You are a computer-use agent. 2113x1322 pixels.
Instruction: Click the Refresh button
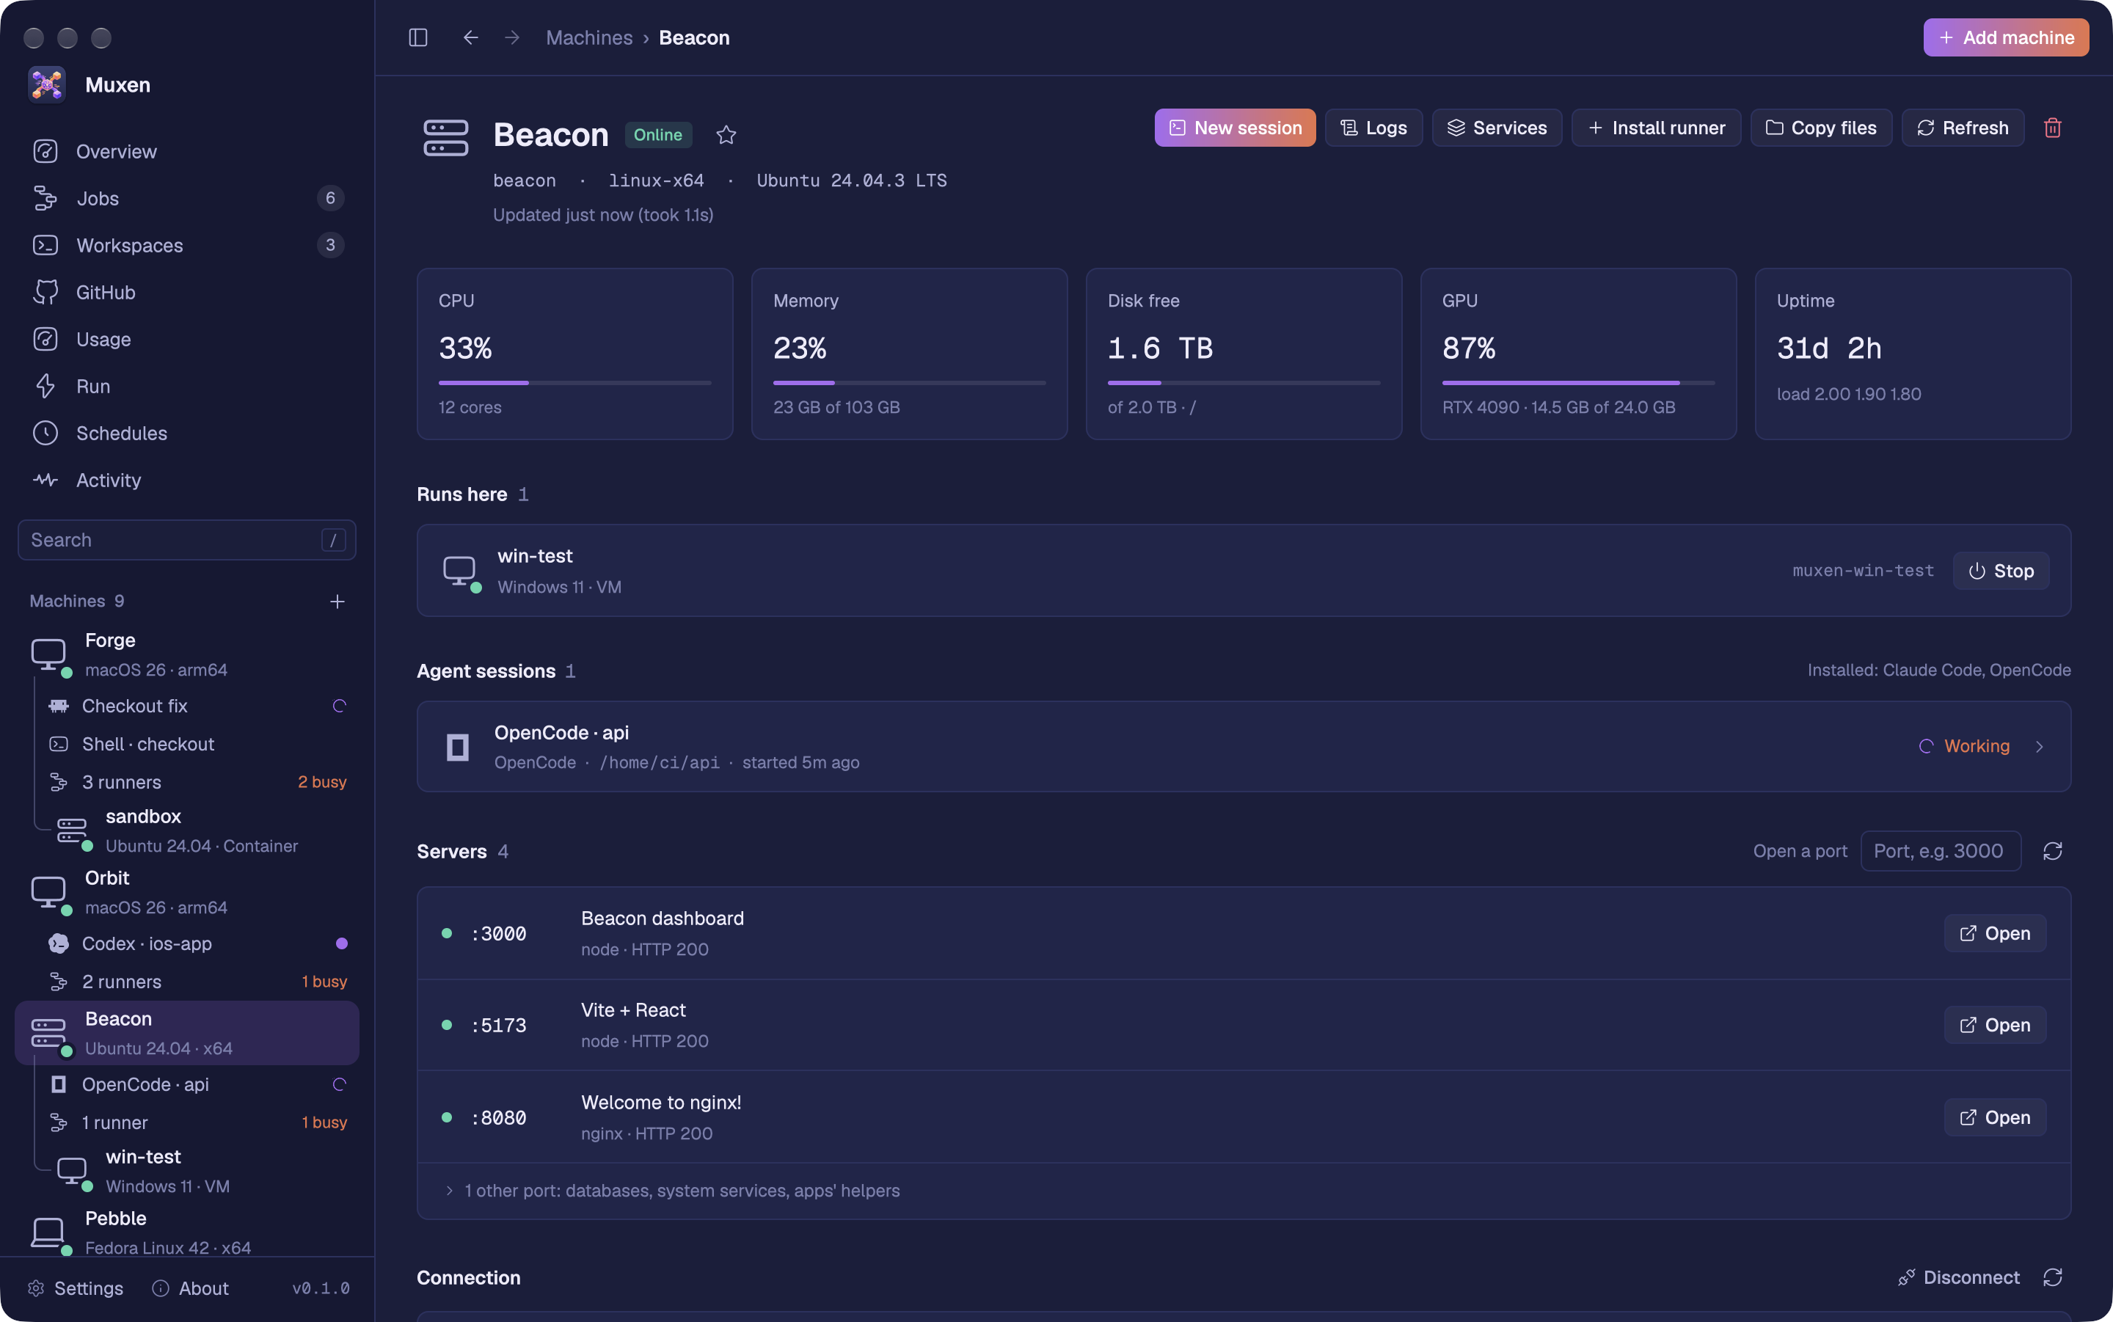tap(1963, 128)
